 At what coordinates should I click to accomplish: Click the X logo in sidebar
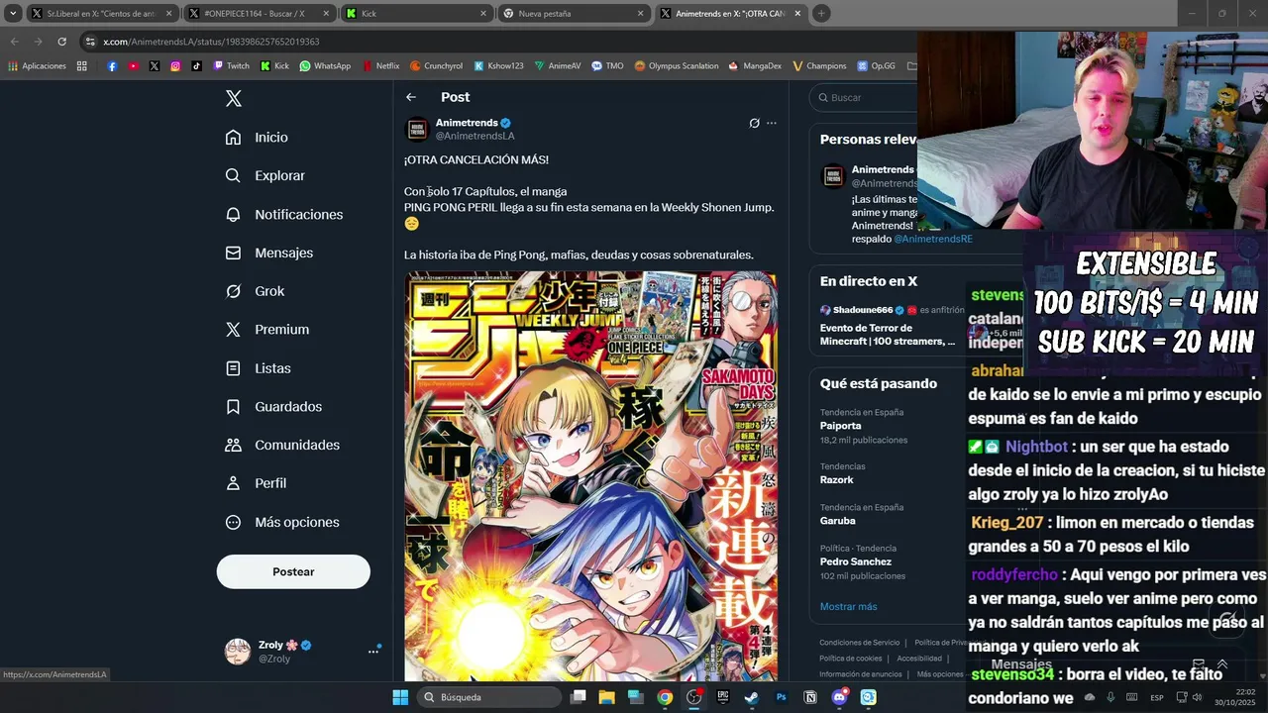click(x=234, y=98)
